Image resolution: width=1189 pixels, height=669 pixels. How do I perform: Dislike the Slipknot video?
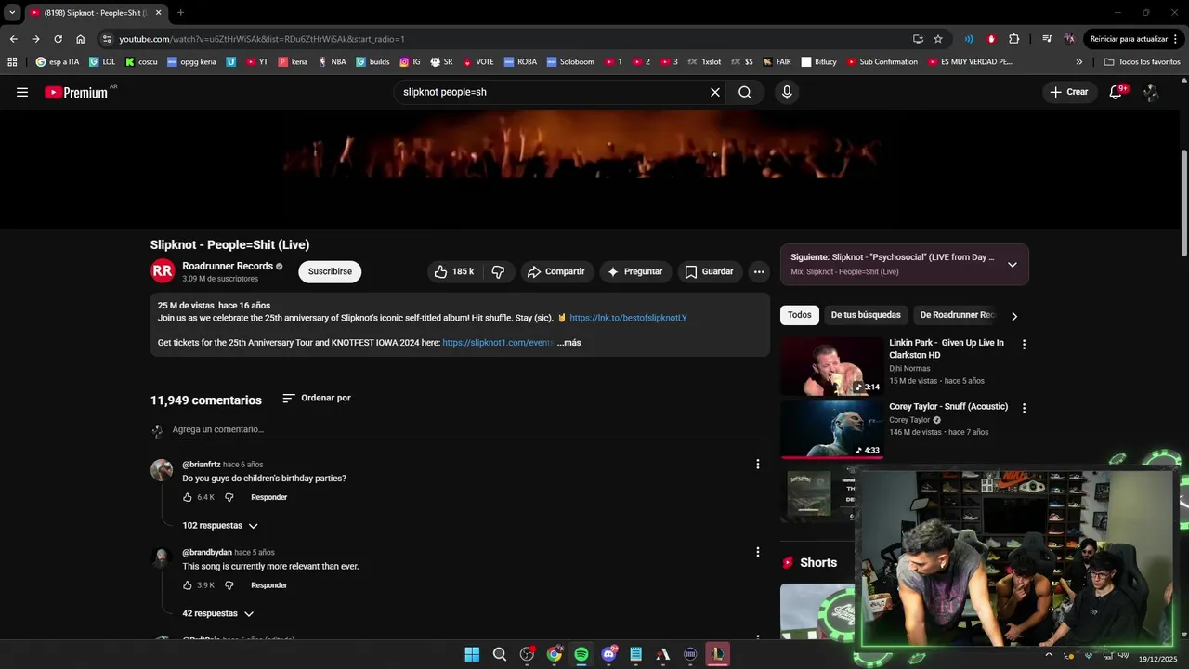[x=498, y=271]
